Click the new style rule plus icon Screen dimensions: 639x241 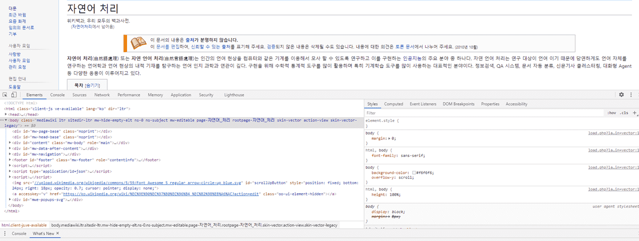coord(635,113)
